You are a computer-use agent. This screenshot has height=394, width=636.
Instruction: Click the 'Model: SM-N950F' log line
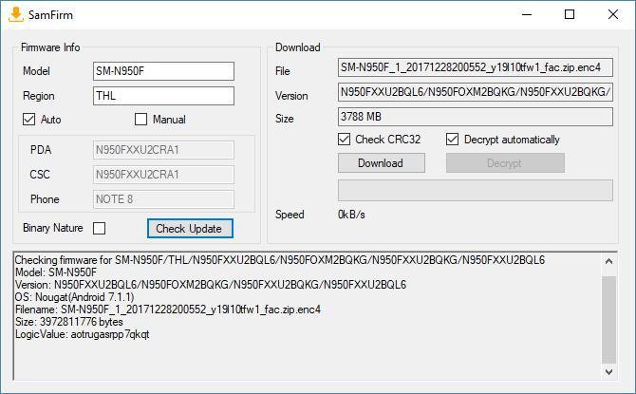click(56, 272)
